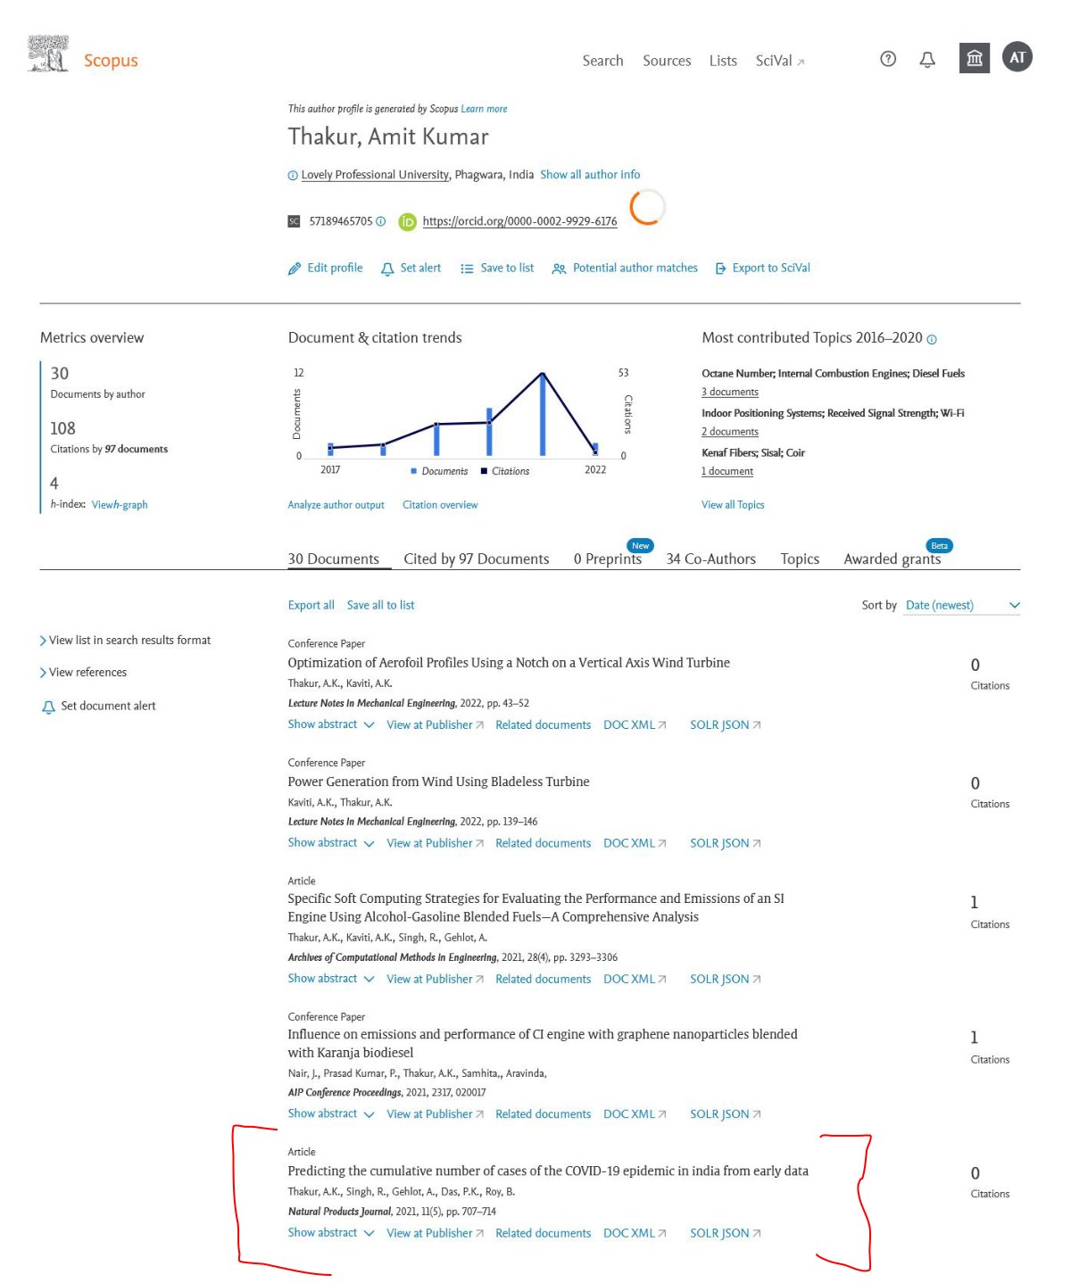The height and width of the screenshot is (1283, 1071).
Task: Show abstract for COVID-19 epidemic article
Action: [x=331, y=1232]
